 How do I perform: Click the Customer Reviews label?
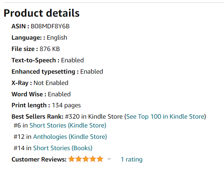(39, 159)
